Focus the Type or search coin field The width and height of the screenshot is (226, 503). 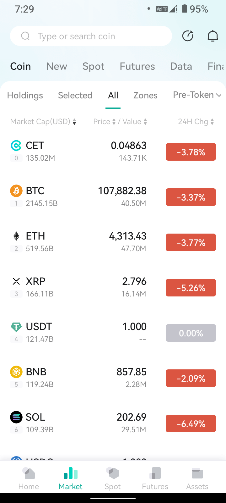point(91,36)
